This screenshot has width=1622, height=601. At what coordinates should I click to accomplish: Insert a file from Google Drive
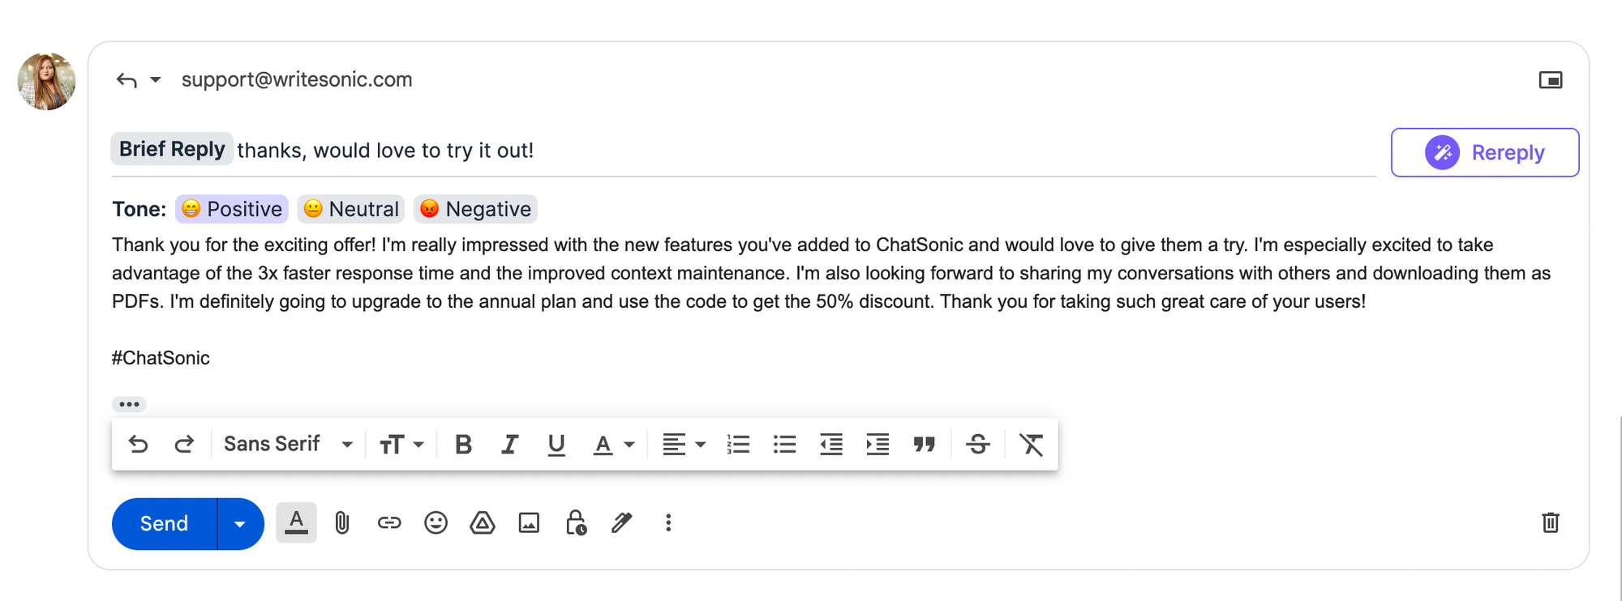[x=483, y=523]
